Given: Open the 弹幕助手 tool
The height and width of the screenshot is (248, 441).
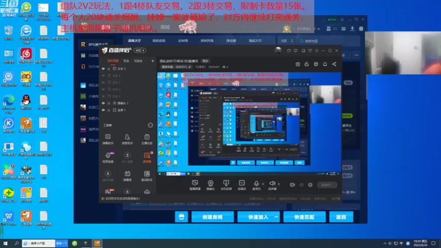Looking at the screenshot, I should click(107, 139).
